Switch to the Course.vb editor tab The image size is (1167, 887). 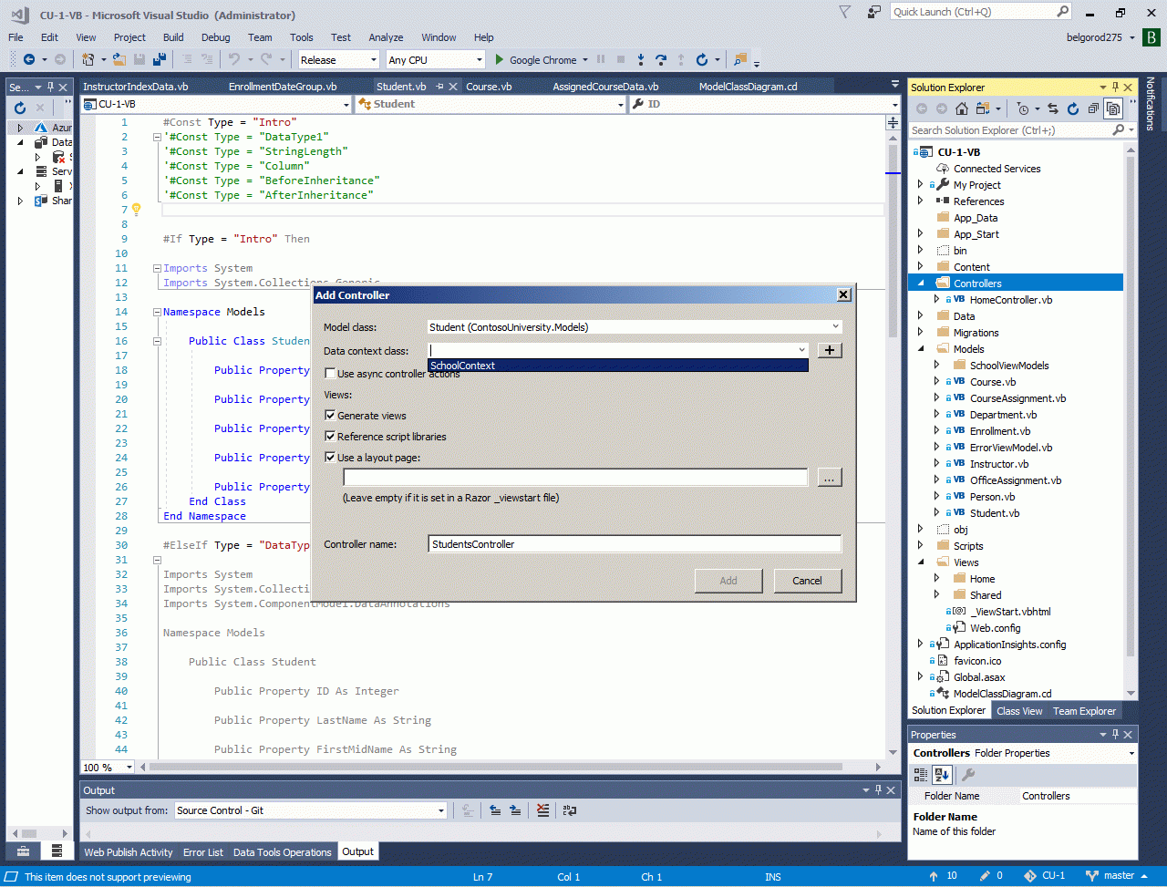click(x=489, y=87)
